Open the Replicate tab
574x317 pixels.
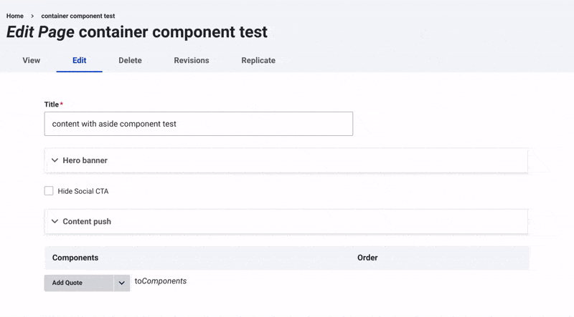coord(258,60)
